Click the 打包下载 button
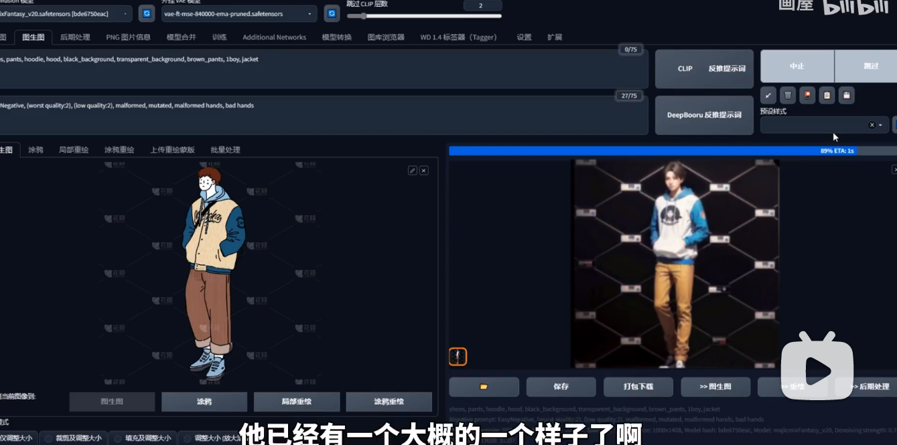897x445 pixels. tap(638, 387)
